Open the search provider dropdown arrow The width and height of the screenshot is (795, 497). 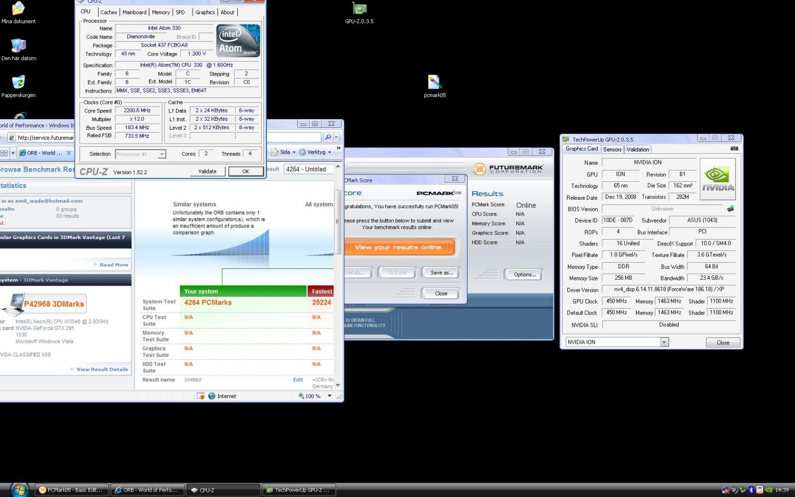(336, 137)
